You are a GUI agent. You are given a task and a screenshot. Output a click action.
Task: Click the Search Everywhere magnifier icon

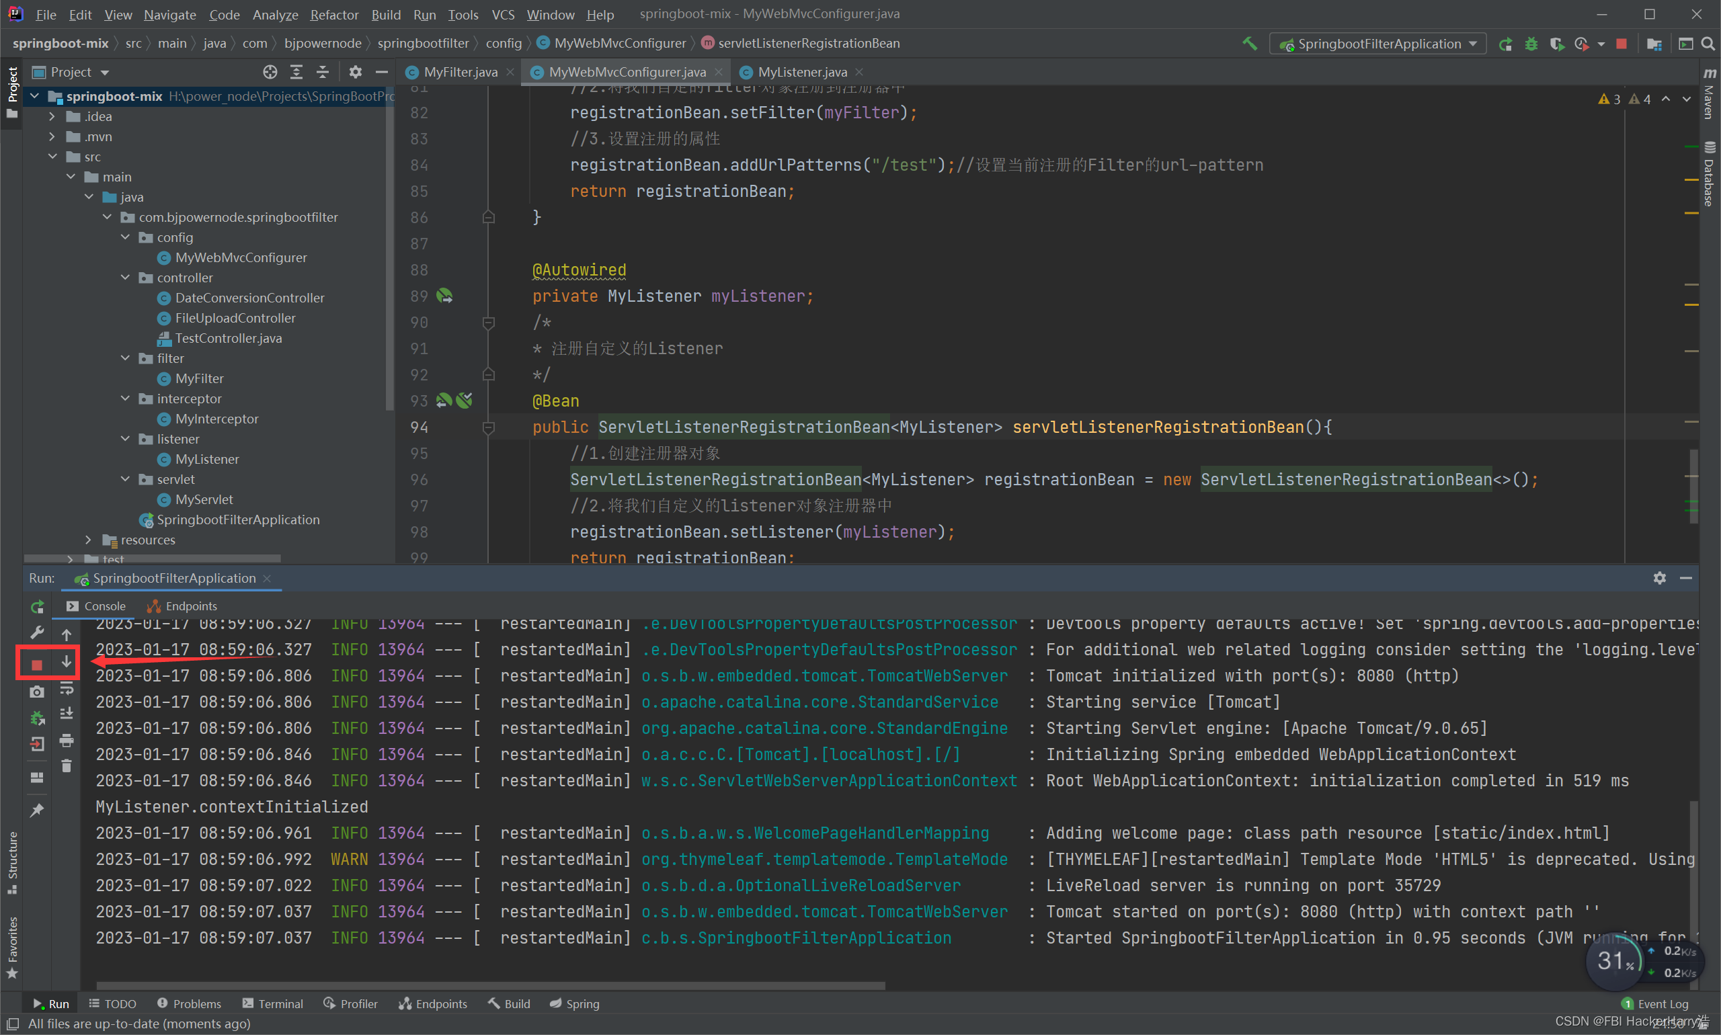click(x=1708, y=44)
